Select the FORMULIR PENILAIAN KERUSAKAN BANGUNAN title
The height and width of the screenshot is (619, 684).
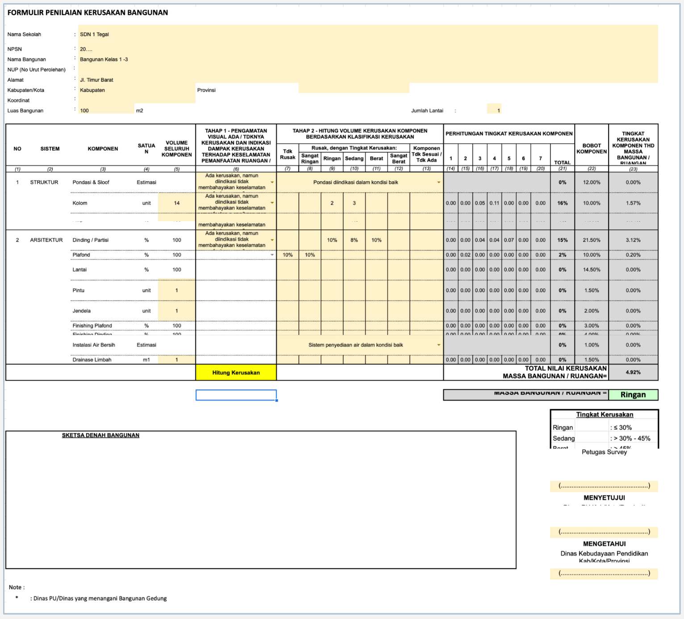pos(88,12)
